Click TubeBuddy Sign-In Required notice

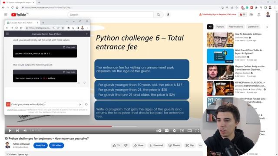click(218, 14)
